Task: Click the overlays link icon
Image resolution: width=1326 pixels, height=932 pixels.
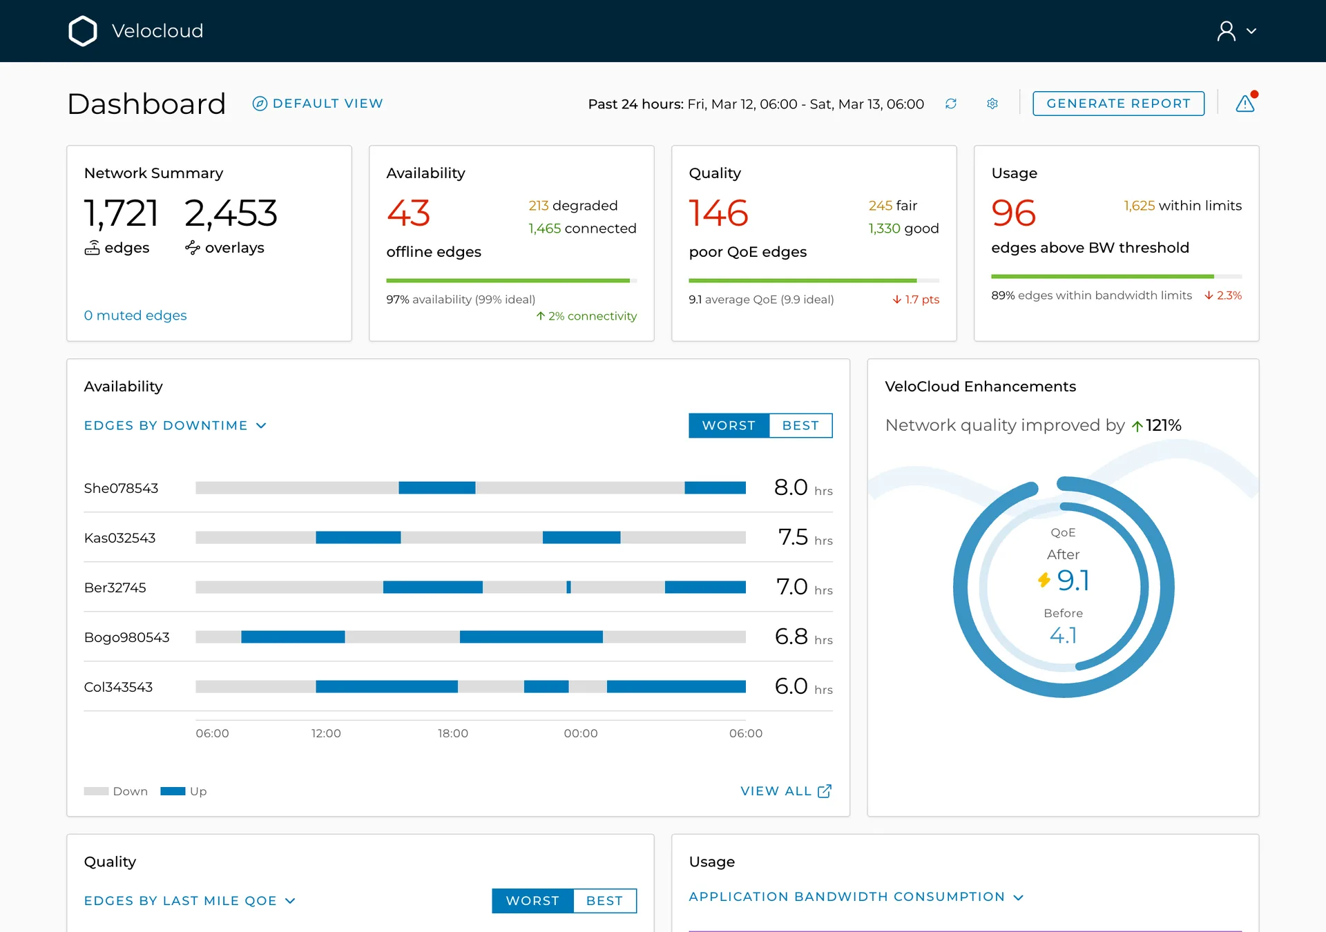Action: point(193,247)
